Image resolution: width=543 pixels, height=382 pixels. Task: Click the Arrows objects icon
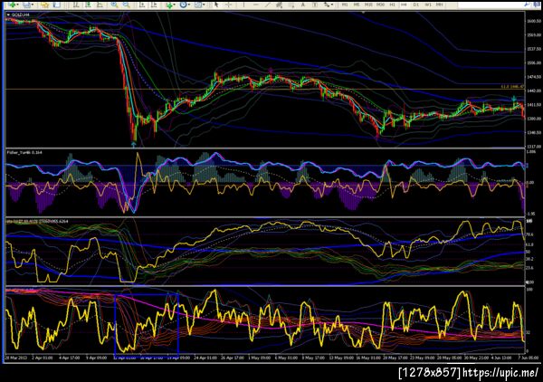point(327,5)
